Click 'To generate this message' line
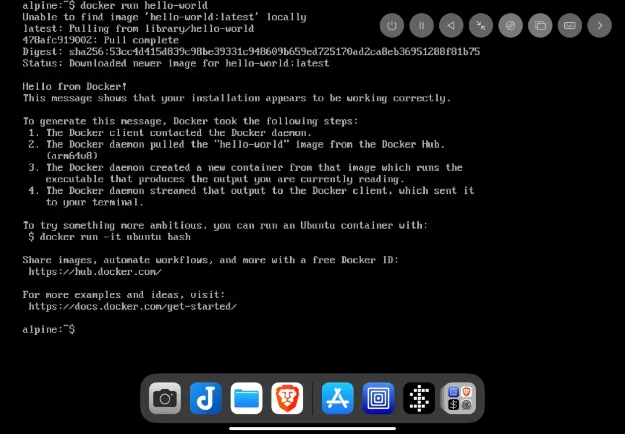 190,121
